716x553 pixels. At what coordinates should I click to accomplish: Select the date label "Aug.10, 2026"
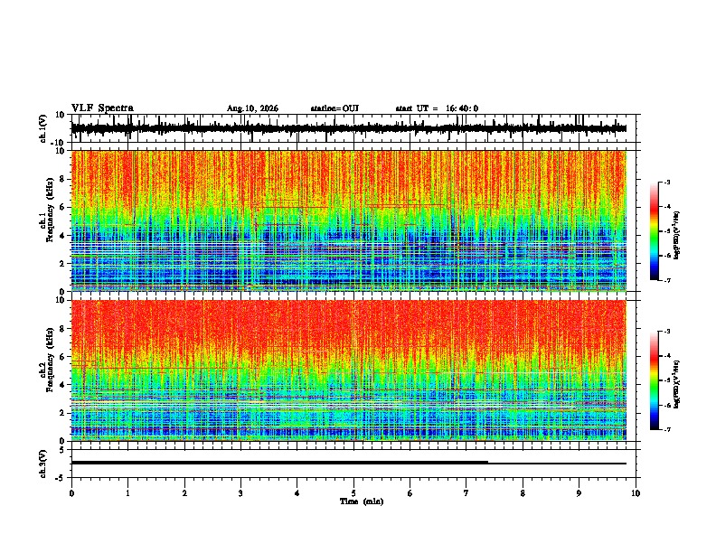252,108
